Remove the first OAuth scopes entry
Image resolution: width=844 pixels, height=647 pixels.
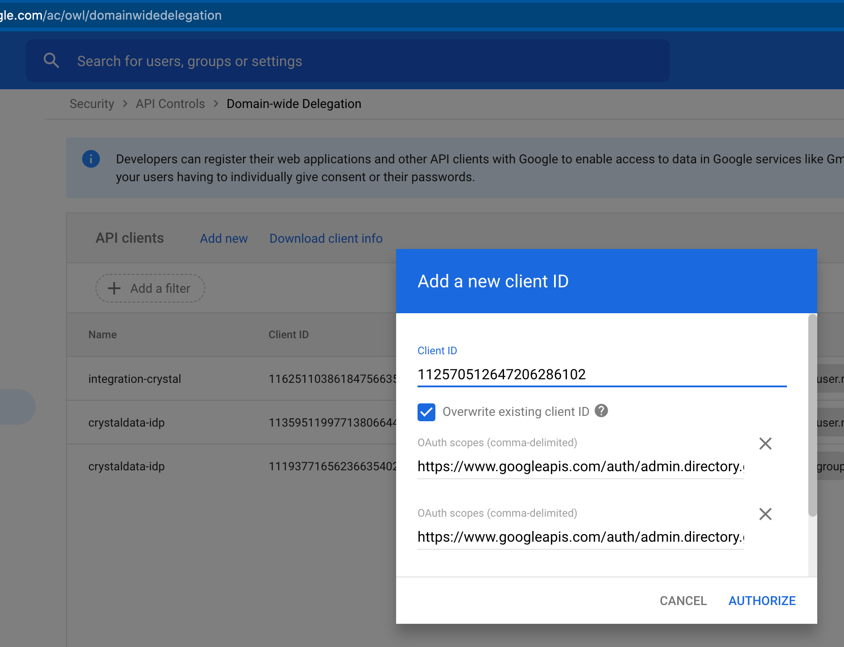coord(765,444)
